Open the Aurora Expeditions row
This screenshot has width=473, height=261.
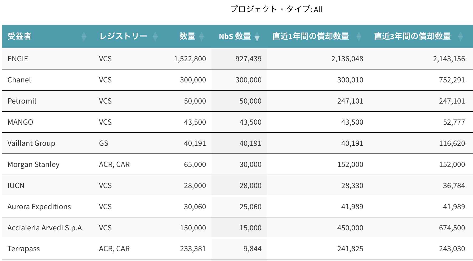point(39,207)
